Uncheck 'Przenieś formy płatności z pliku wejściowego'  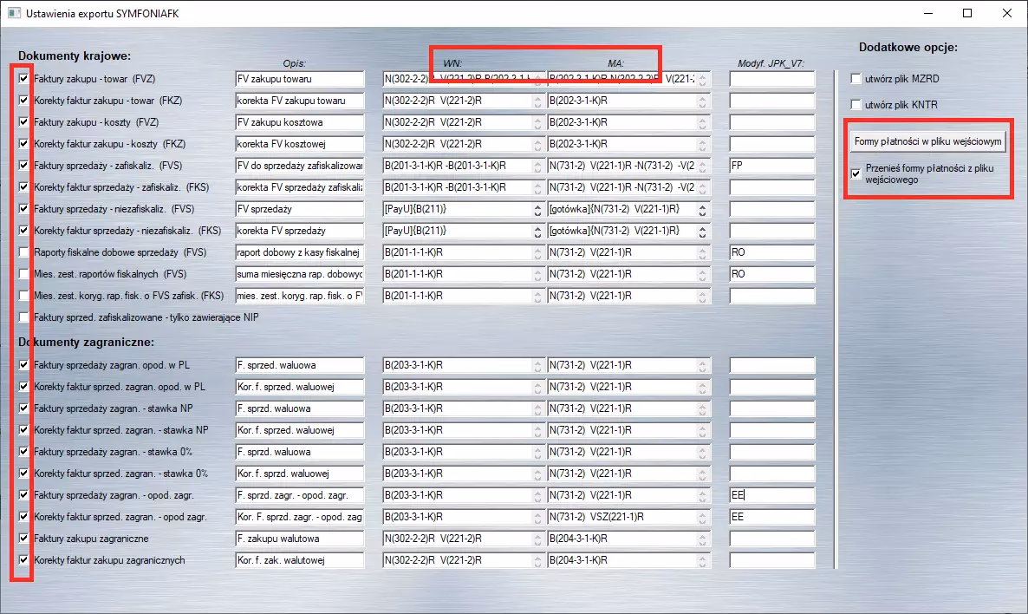click(x=856, y=173)
